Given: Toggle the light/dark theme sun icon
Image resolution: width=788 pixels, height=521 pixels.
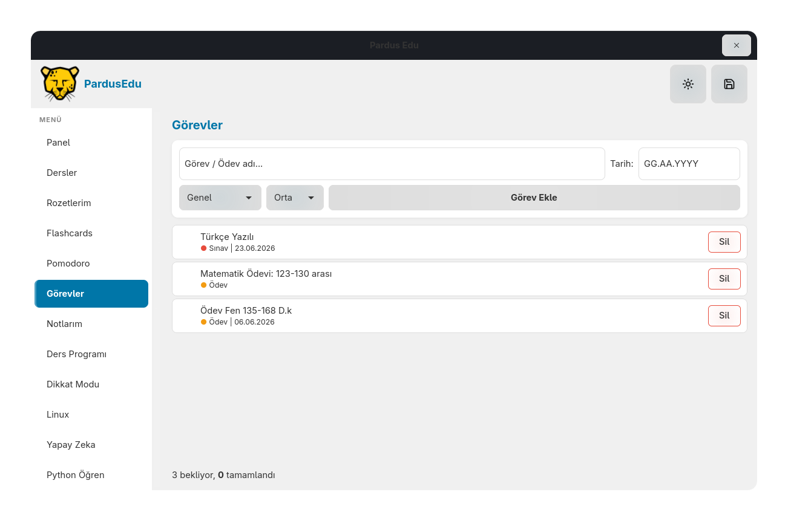Looking at the screenshot, I should pos(688,84).
